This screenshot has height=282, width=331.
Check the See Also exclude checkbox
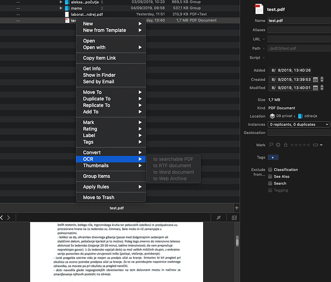click(x=270, y=177)
